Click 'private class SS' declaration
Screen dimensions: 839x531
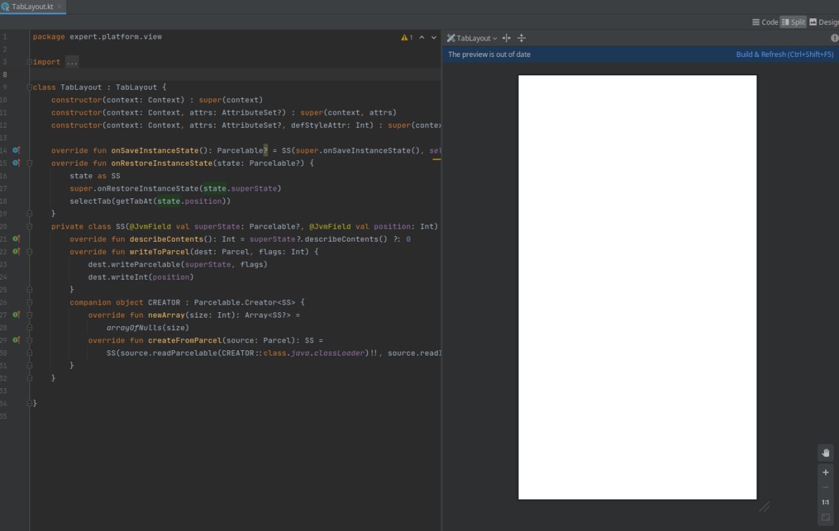(x=88, y=227)
